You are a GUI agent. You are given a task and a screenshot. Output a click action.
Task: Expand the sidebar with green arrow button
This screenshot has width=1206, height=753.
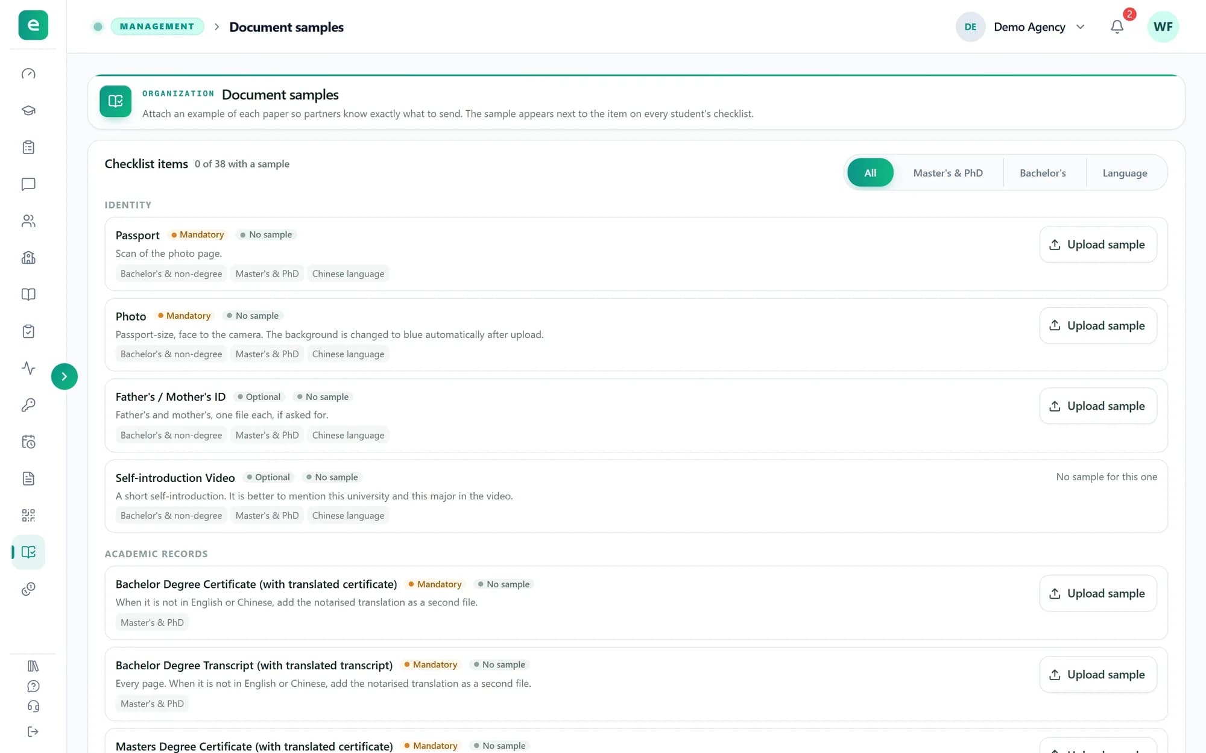[x=64, y=377]
